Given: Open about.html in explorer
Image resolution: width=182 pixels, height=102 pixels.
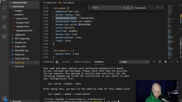Looking at the screenshot, I should [x=22, y=19].
